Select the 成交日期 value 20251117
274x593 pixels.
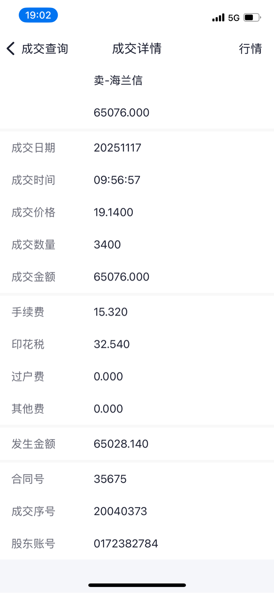117,148
